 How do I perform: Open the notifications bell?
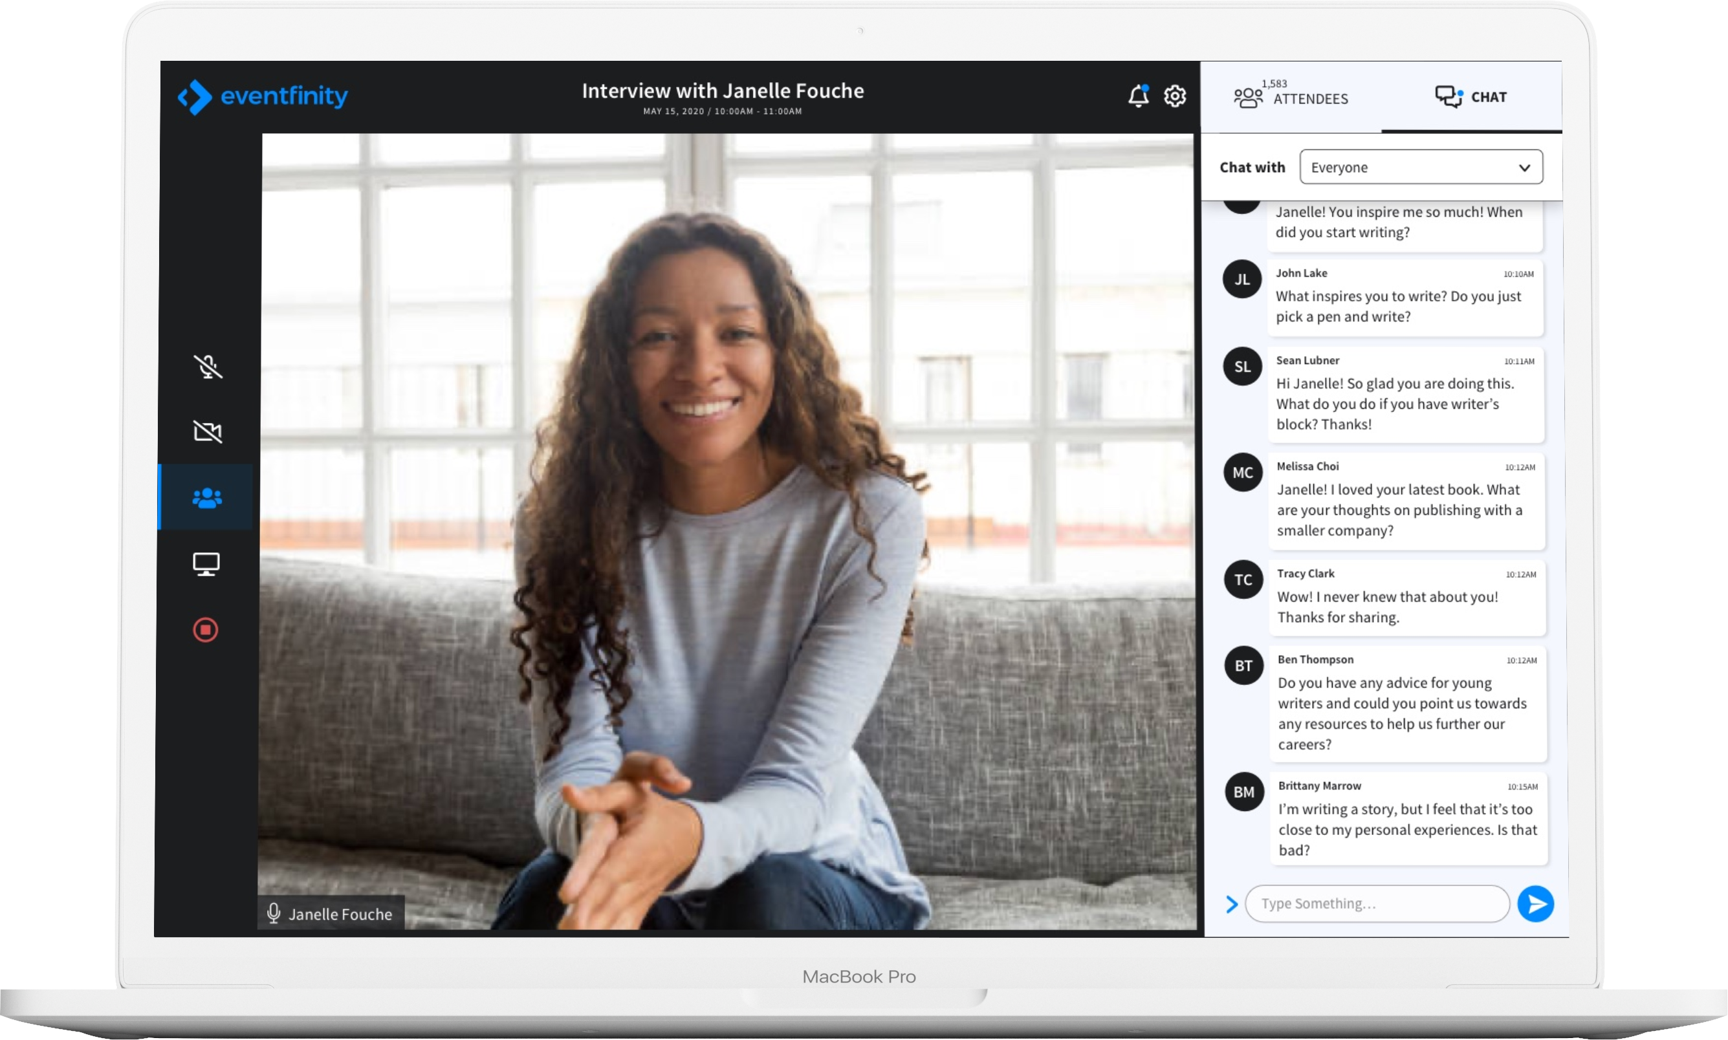click(x=1139, y=95)
